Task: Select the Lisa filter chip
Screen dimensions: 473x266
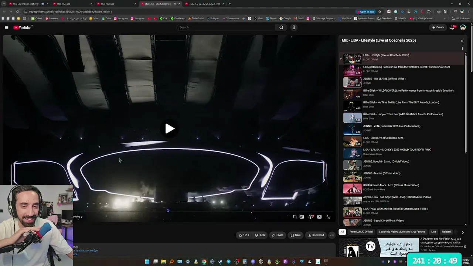Action: pos(433,232)
